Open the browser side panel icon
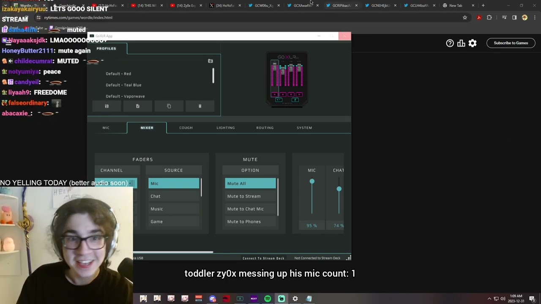 [x=514, y=18]
